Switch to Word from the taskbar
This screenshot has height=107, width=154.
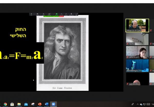[46, 104]
